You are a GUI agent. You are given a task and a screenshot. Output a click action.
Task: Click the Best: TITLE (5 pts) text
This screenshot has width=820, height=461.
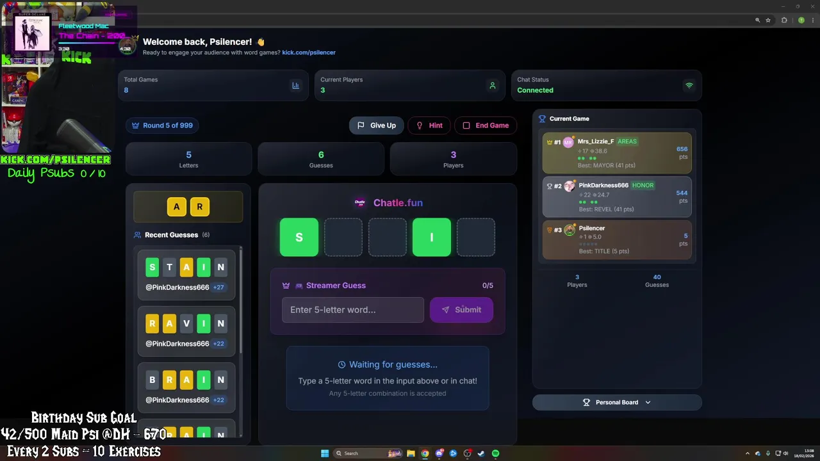605,252
